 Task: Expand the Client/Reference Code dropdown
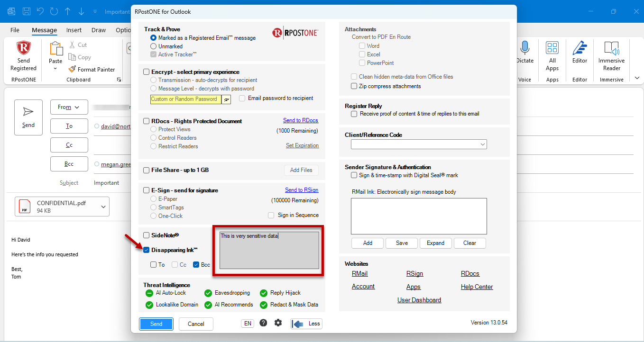[483, 144]
